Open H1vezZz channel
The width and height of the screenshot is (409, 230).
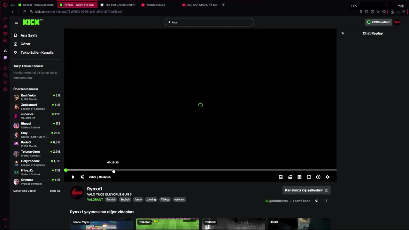click(37, 172)
